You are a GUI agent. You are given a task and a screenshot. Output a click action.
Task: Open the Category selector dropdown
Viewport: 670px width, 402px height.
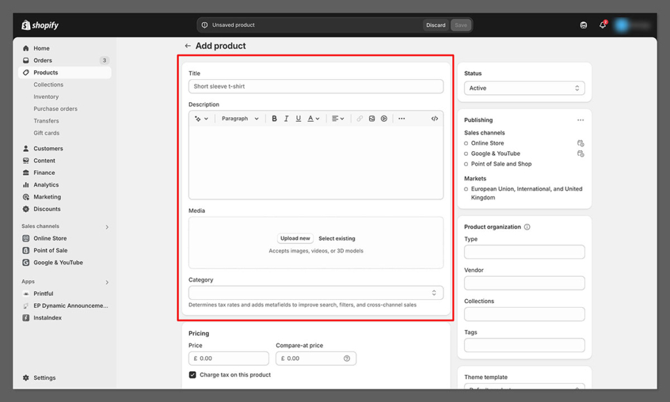(x=315, y=293)
